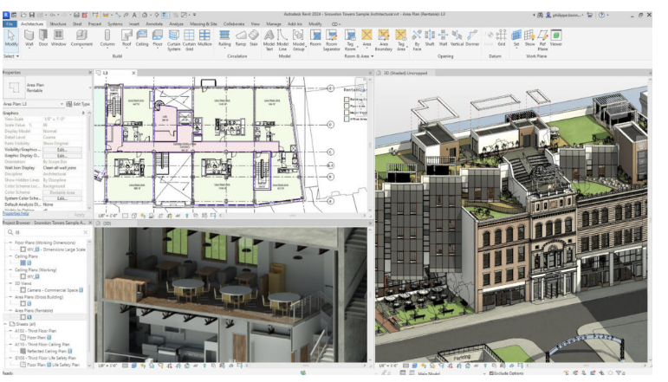Click the Grid datum tool
Screen dimensions: 668x382
tap(501, 37)
